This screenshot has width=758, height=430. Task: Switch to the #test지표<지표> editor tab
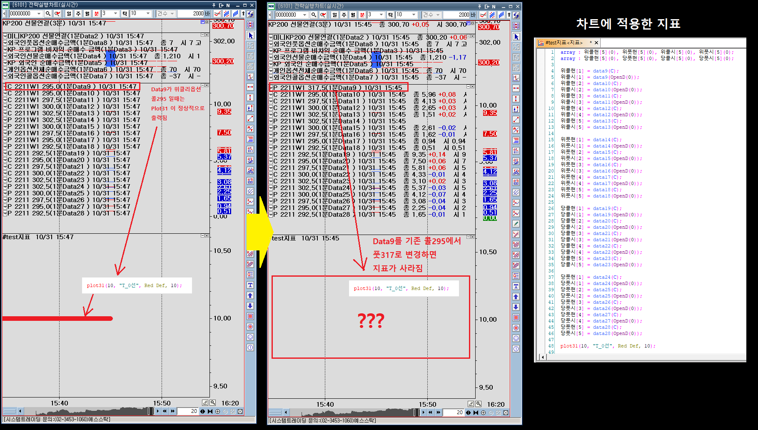564,42
